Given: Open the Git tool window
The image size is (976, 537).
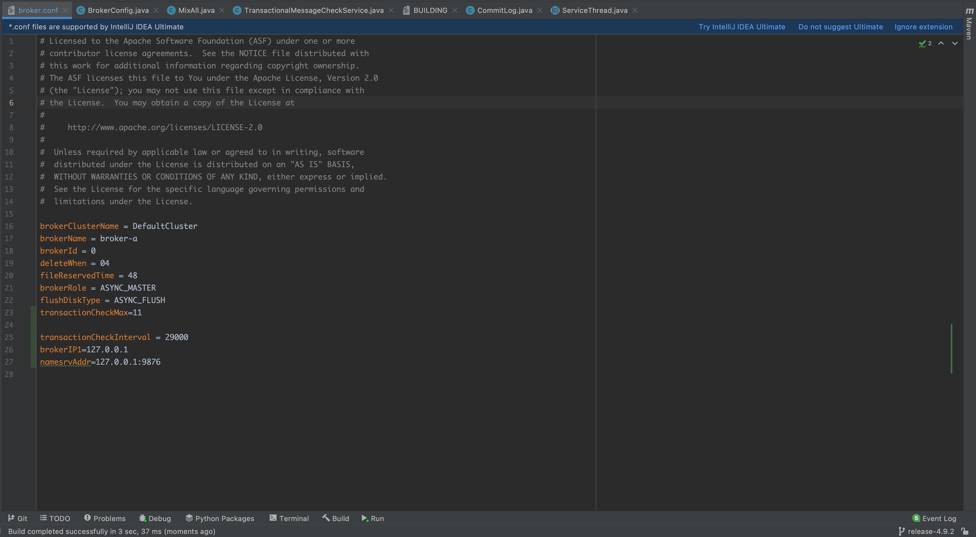Looking at the screenshot, I should (18, 518).
